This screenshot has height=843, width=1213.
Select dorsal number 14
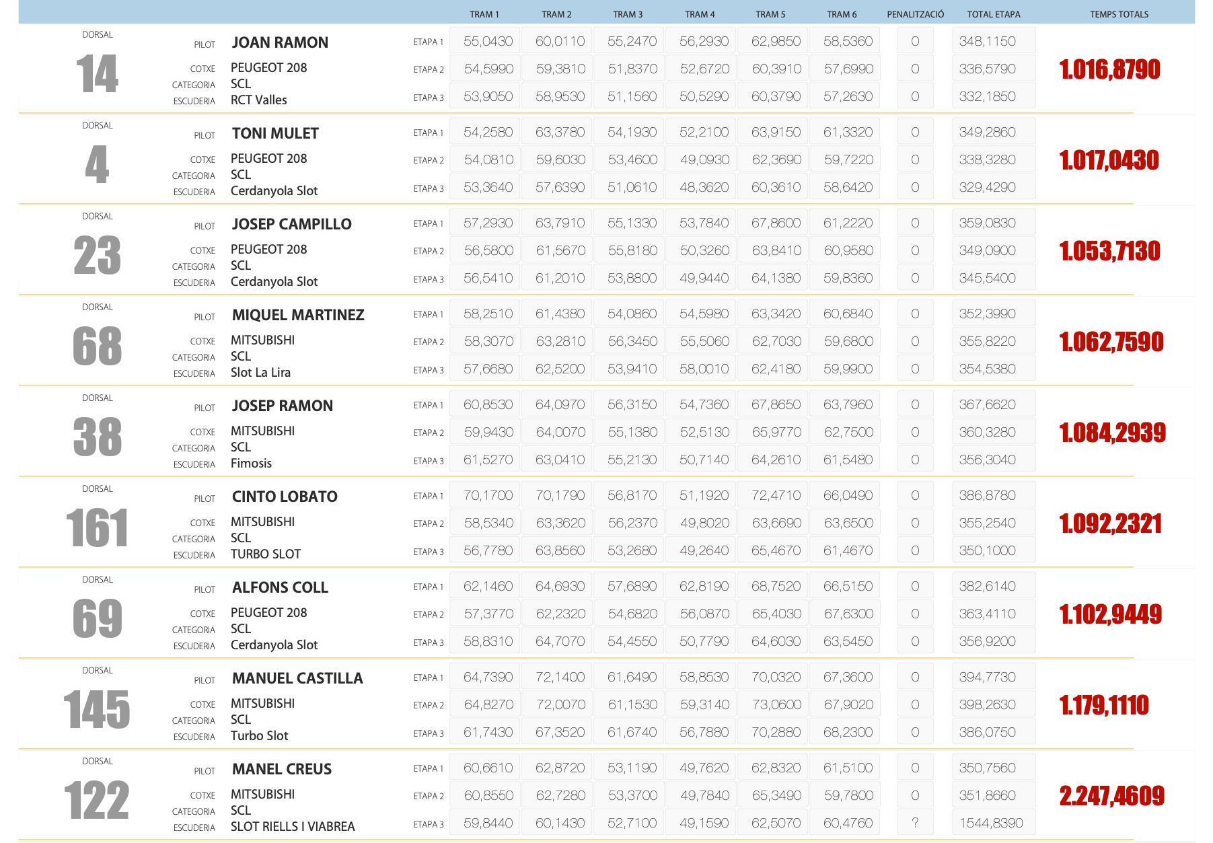click(97, 74)
